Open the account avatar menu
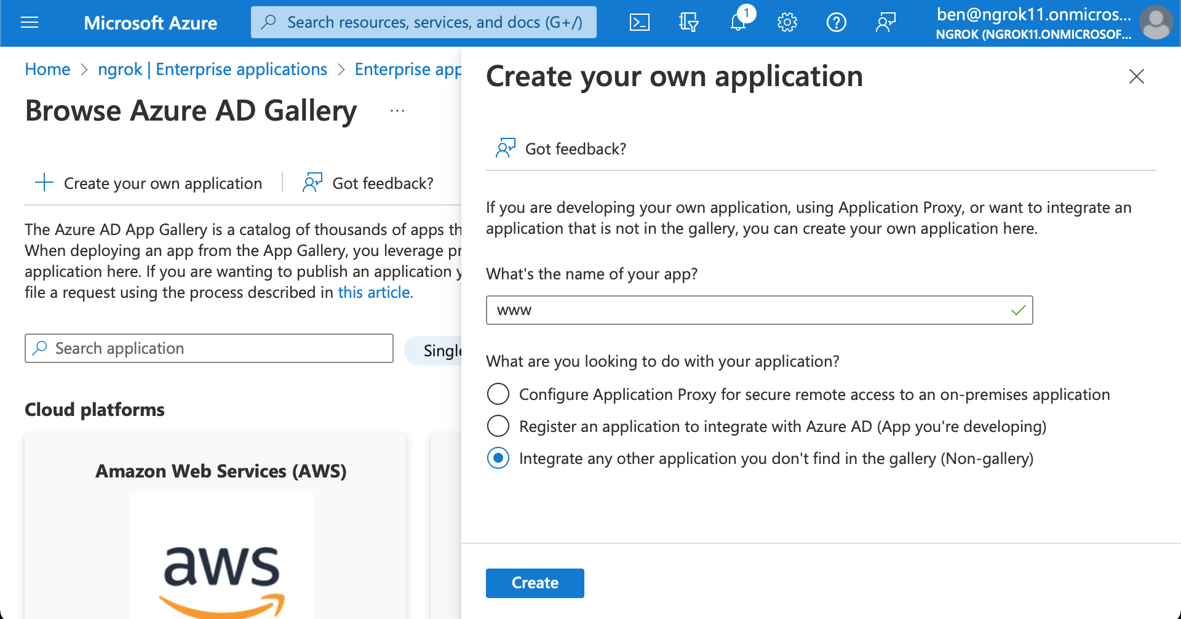 1156,22
